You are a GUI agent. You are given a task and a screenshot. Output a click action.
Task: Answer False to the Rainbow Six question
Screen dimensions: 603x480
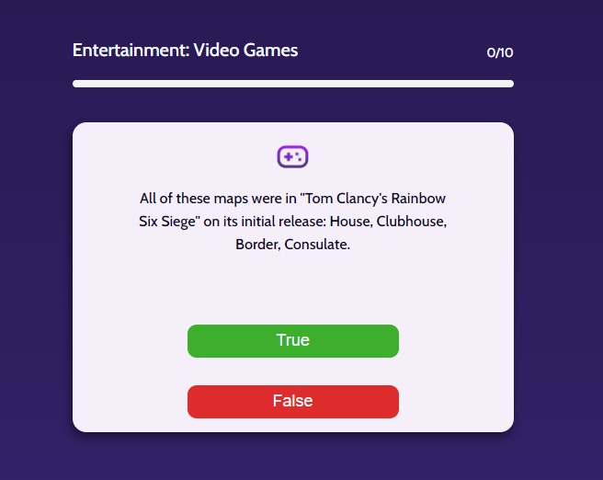[x=293, y=402]
